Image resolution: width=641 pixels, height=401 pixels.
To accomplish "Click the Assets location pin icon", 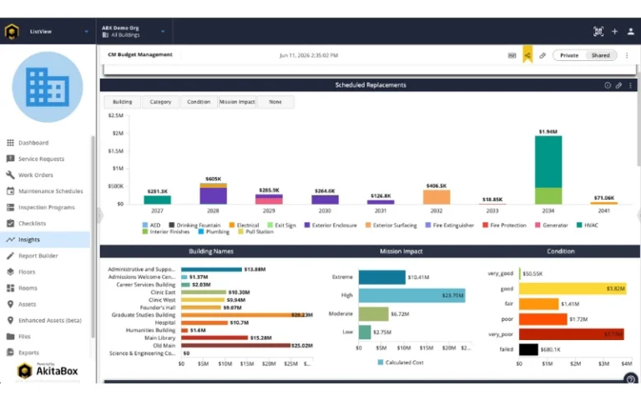I will (10, 304).
